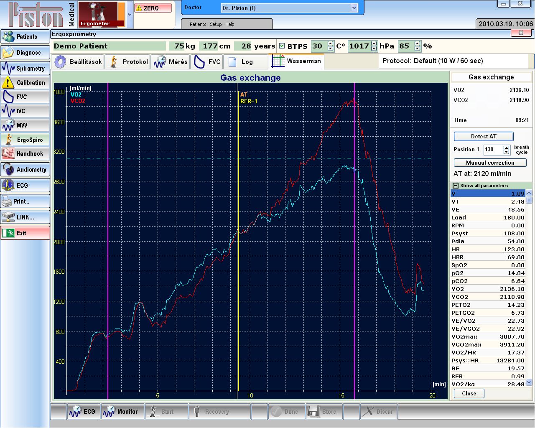Click the Detect AT button
The width and height of the screenshot is (535, 428).
click(484, 136)
